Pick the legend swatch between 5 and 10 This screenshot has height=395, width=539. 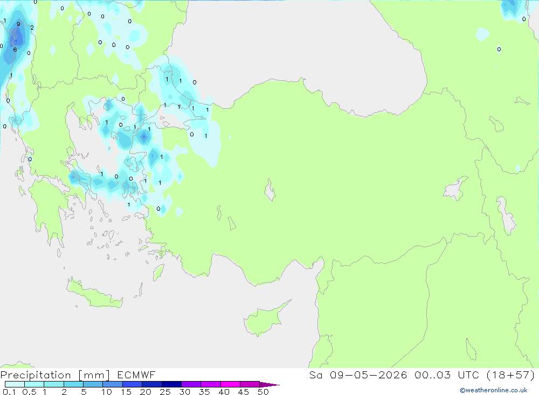tap(93, 384)
